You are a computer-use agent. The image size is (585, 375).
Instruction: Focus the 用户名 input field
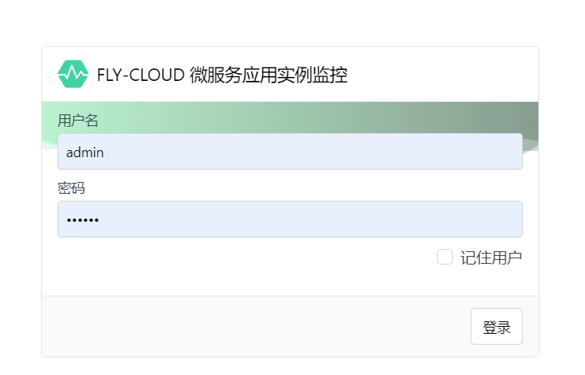pos(289,152)
